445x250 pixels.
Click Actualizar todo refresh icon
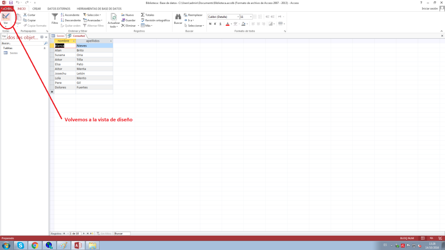click(x=113, y=17)
